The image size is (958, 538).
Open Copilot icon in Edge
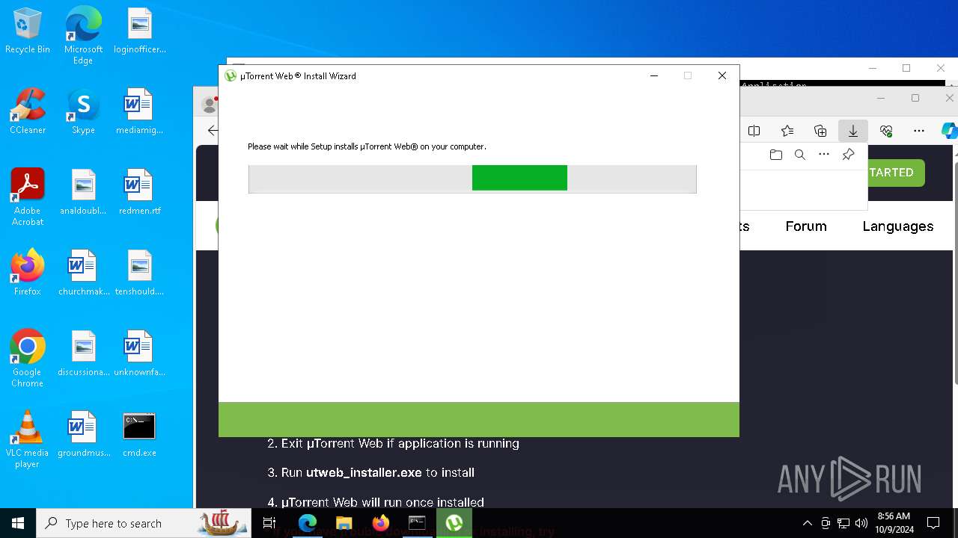tap(949, 131)
